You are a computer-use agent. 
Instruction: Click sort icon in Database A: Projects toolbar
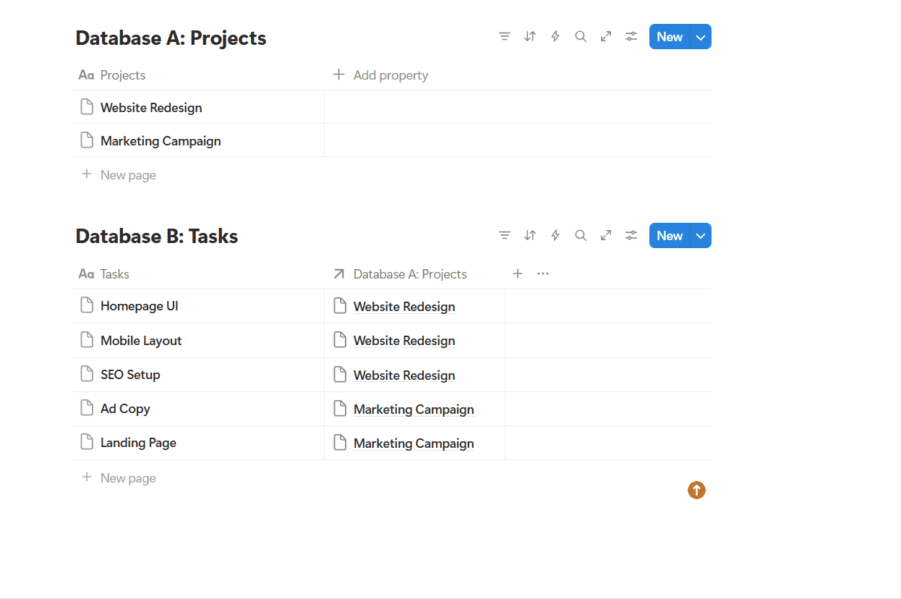pos(530,37)
